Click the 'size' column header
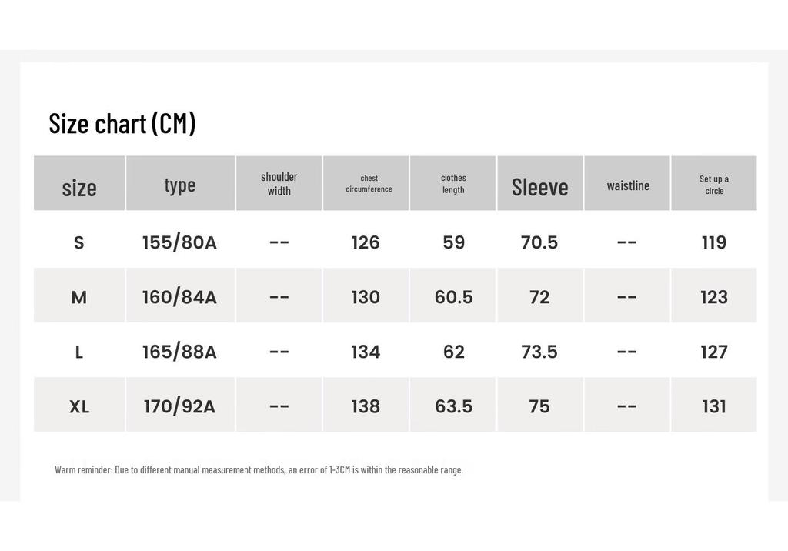Image resolution: width=788 pixels, height=551 pixels. (x=79, y=183)
